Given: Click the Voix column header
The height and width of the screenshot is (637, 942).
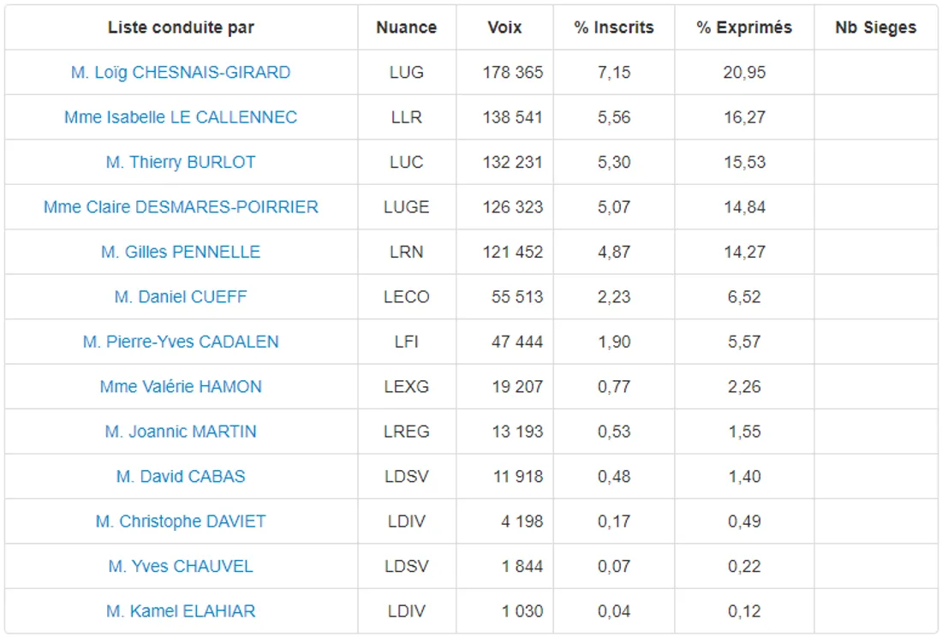Looking at the screenshot, I should point(504,27).
